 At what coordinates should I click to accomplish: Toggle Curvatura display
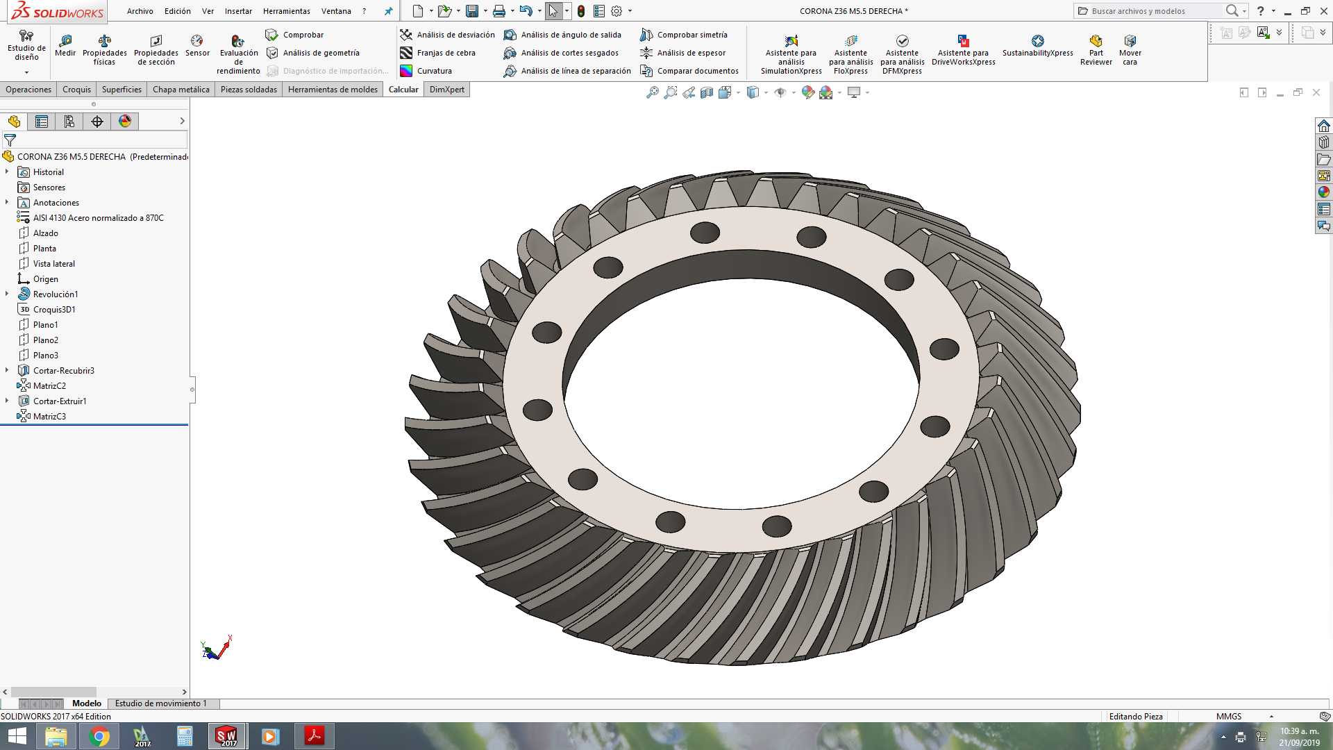pyautogui.click(x=426, y=71)
